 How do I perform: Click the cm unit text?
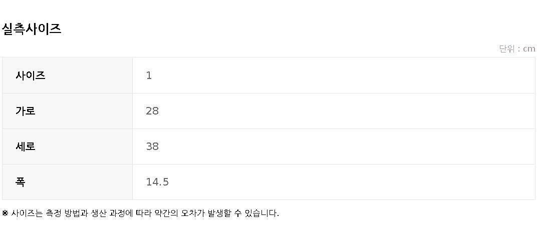529,48
